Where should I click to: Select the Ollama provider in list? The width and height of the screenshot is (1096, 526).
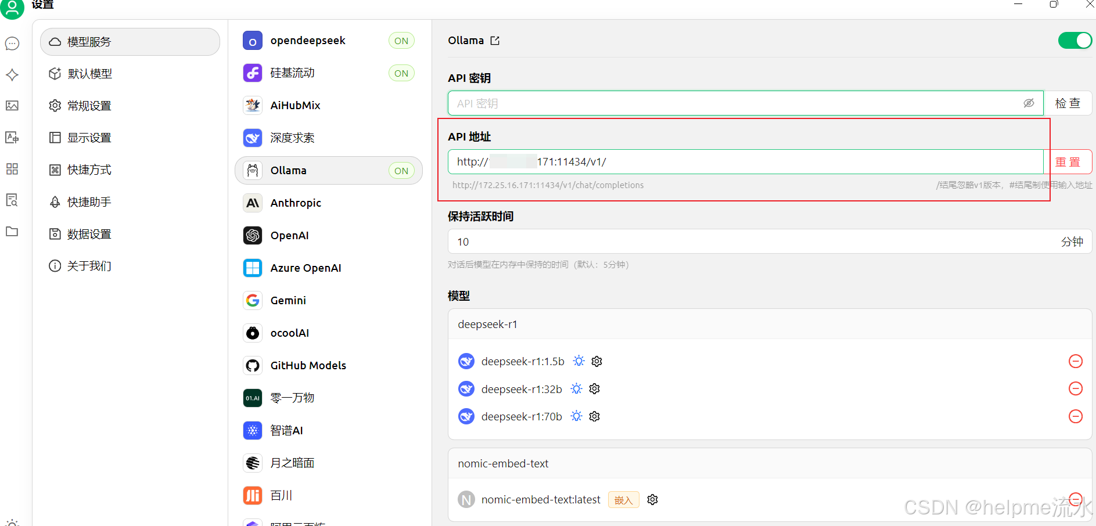click(329, 171)
